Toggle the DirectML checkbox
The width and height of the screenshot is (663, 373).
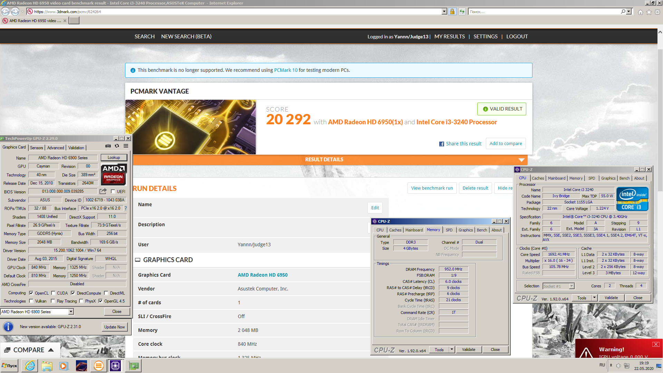click(106, 293)
